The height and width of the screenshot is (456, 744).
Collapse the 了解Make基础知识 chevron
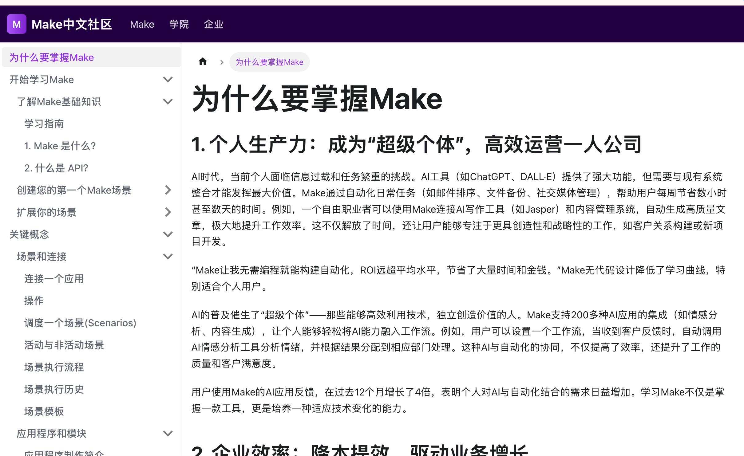(x=168, y=102)
